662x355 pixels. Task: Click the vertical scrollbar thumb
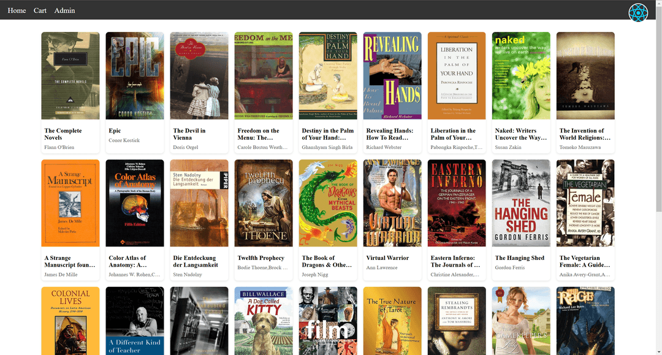658,109
